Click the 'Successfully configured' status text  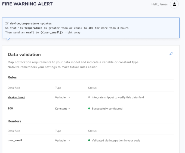point(107,109)
